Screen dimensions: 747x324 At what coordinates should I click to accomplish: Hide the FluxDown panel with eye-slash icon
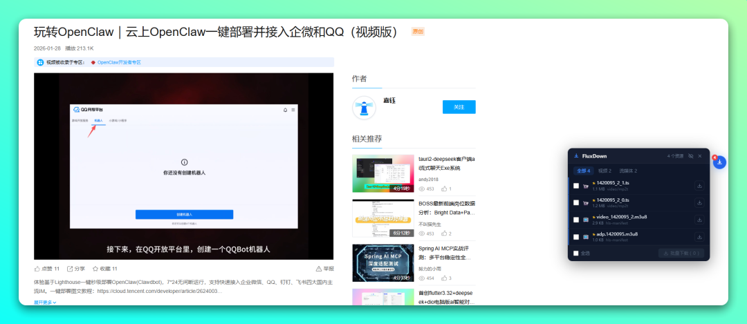pyautogui.click(x=690, y=156)
